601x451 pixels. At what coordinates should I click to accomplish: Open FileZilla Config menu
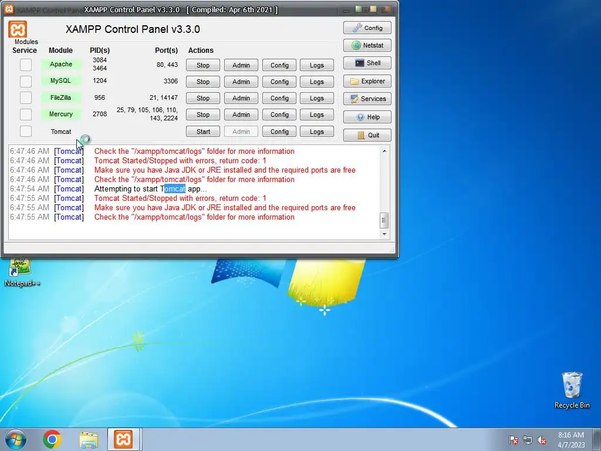[279, 98]
